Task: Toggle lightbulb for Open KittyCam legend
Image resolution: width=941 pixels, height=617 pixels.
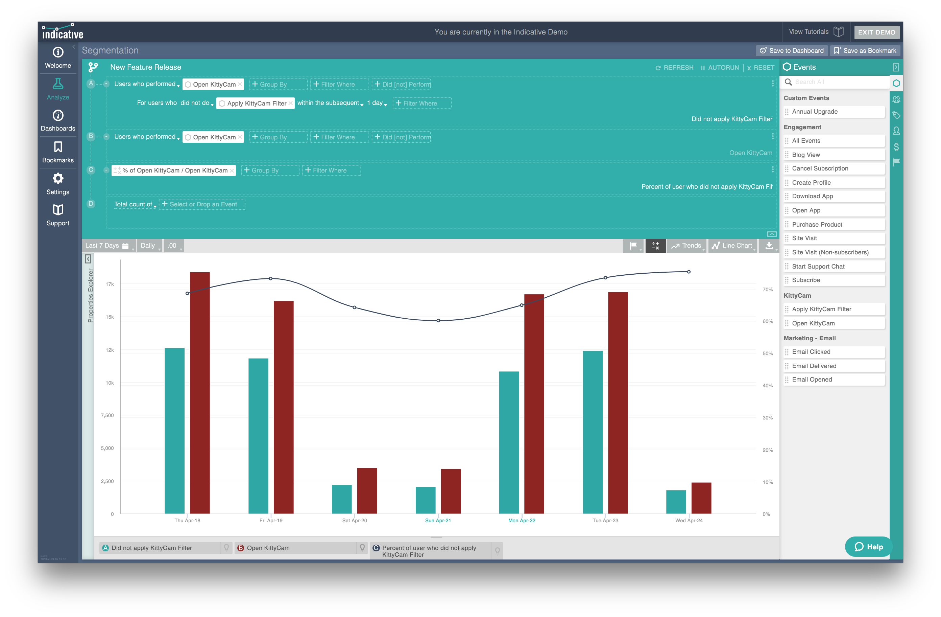Action: click(362, 548)
